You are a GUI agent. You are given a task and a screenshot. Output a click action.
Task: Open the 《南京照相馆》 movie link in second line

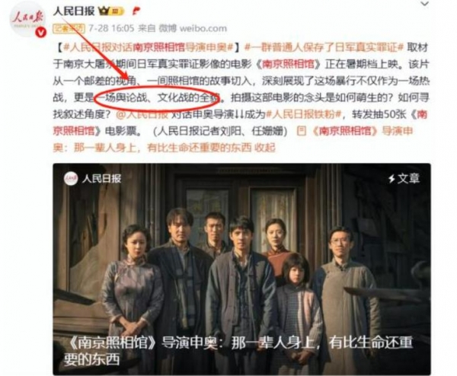pos(288,64)
